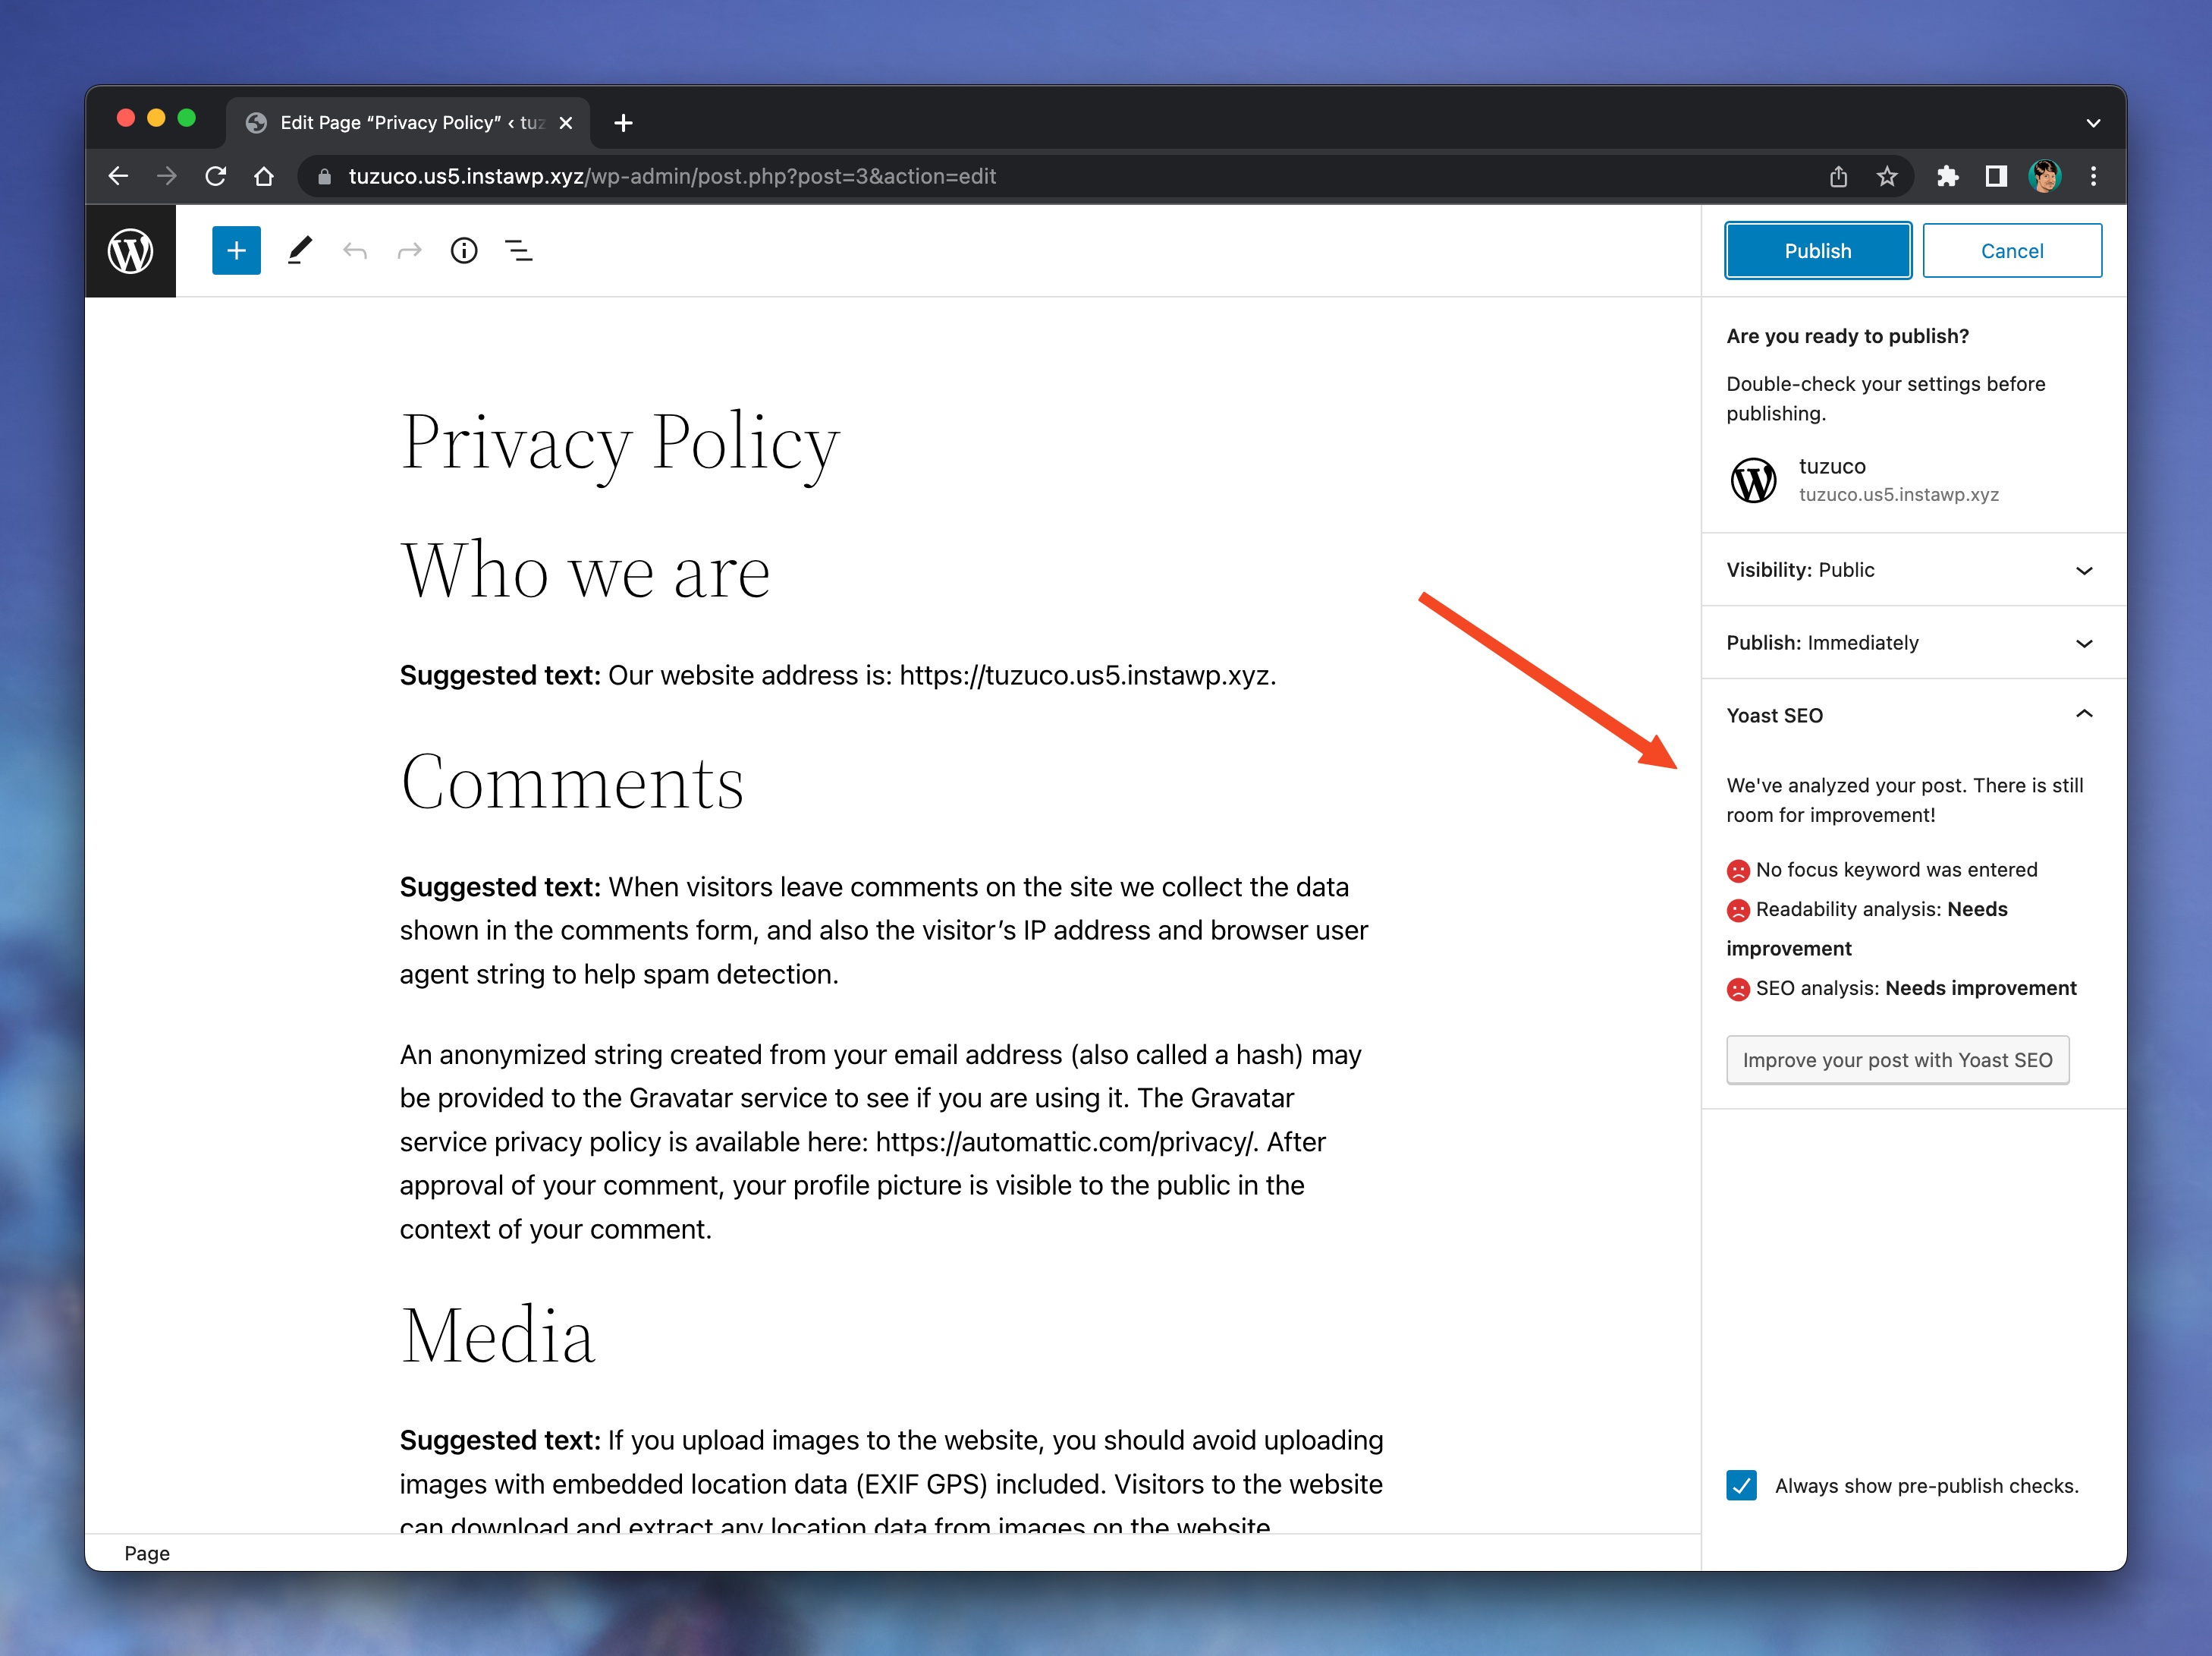The height and width of the screenshot is (1656, 2212).
Task: Click the browser address bar URL
Action: tap(672, 176)
